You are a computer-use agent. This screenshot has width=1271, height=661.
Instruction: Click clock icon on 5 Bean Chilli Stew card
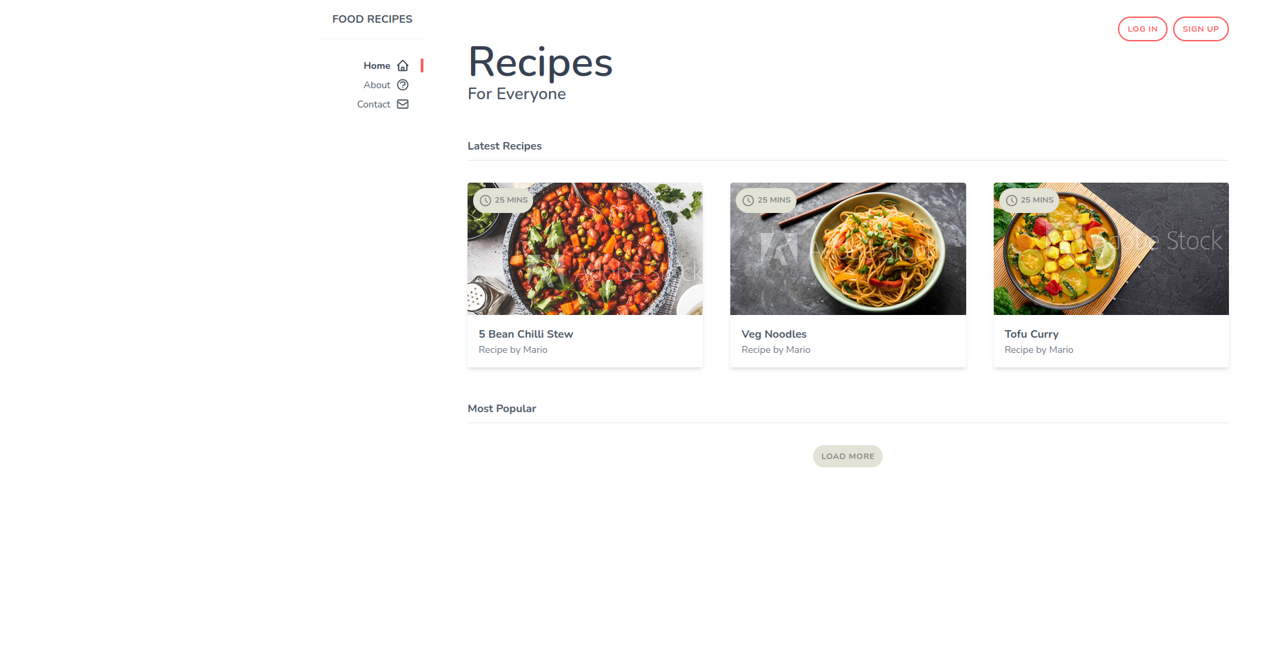pos(486,201)
